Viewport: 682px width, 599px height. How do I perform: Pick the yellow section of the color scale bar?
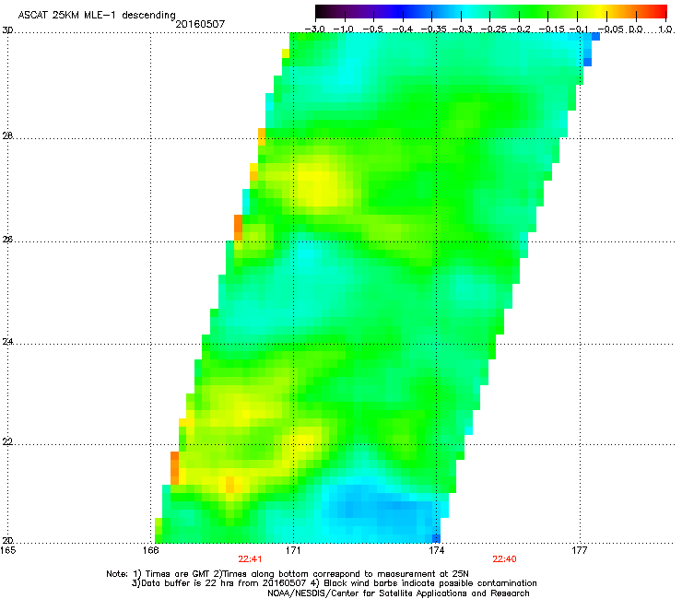pos(598,11)
